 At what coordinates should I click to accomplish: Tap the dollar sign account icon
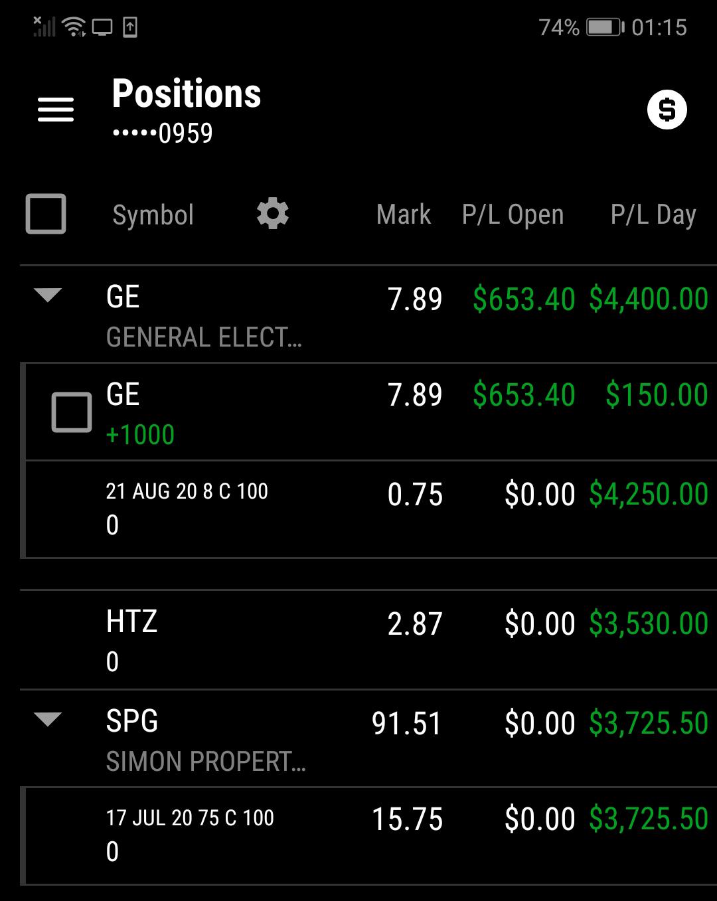pos(667,110)
